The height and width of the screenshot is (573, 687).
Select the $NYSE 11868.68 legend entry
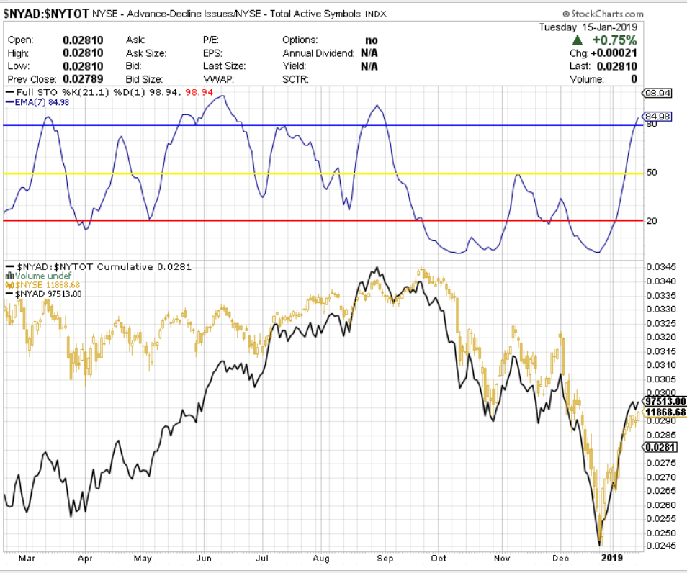coord(50,284)
